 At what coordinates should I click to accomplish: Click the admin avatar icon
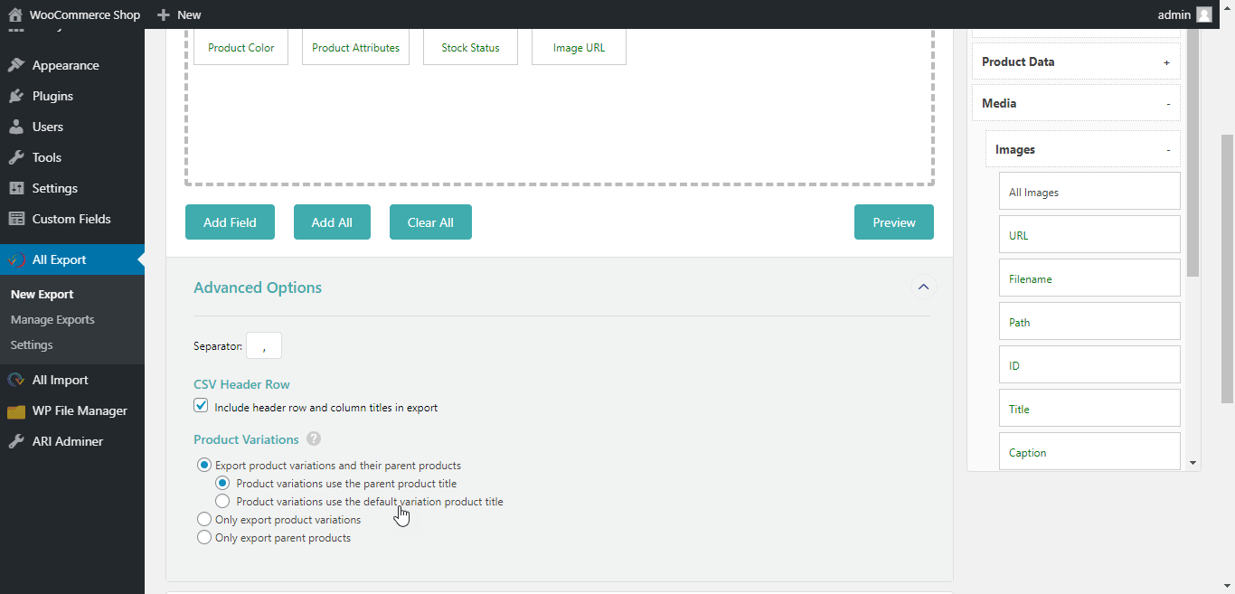pos(1203,14)
